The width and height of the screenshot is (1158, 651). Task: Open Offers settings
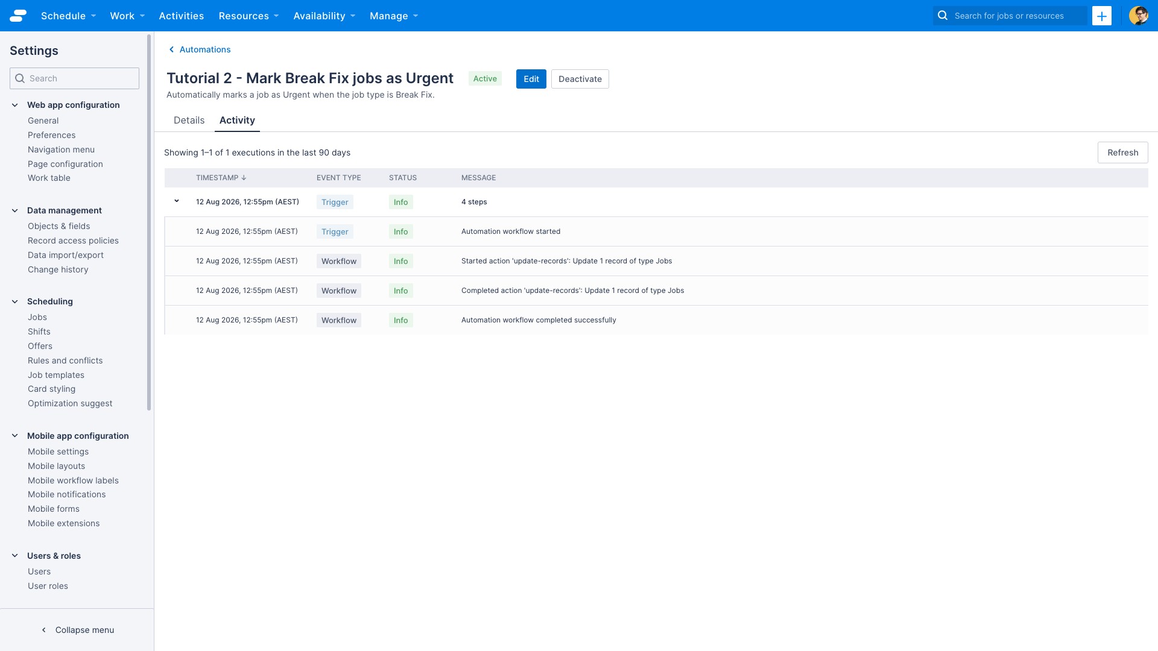click(40, 346)
